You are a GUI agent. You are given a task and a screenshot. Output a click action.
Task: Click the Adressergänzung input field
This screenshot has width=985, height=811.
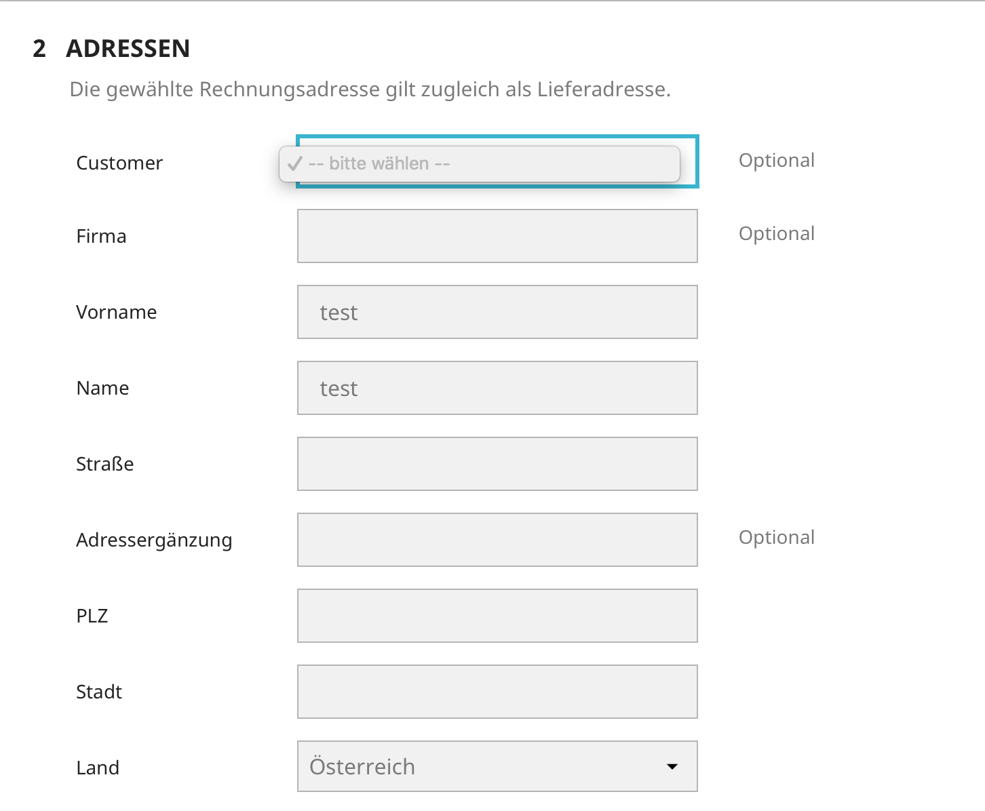click(497, 540)
